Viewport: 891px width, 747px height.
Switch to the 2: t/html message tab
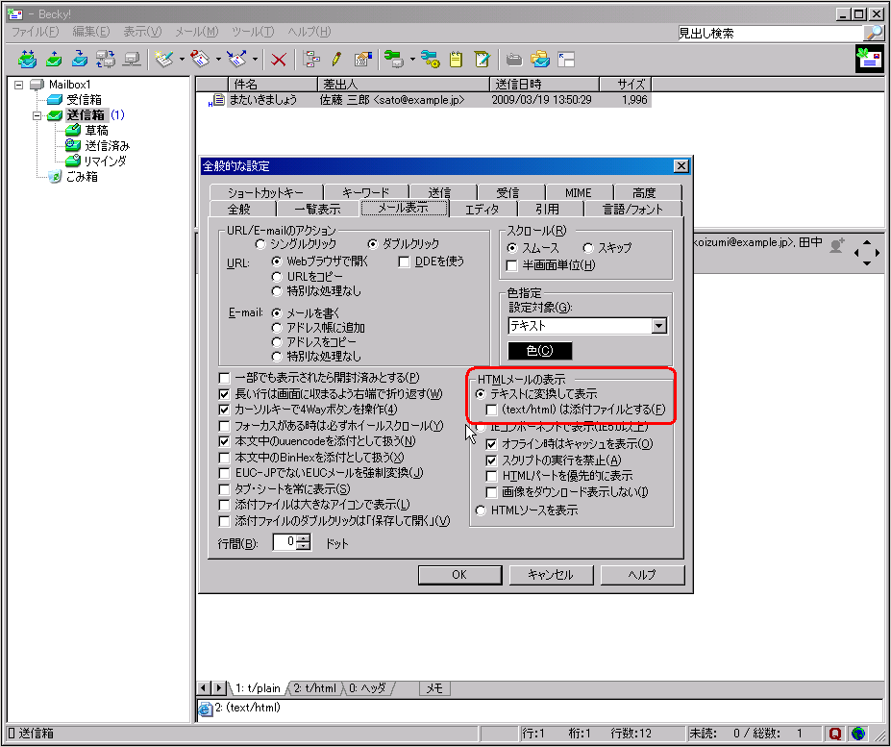[x=315, y=688]
